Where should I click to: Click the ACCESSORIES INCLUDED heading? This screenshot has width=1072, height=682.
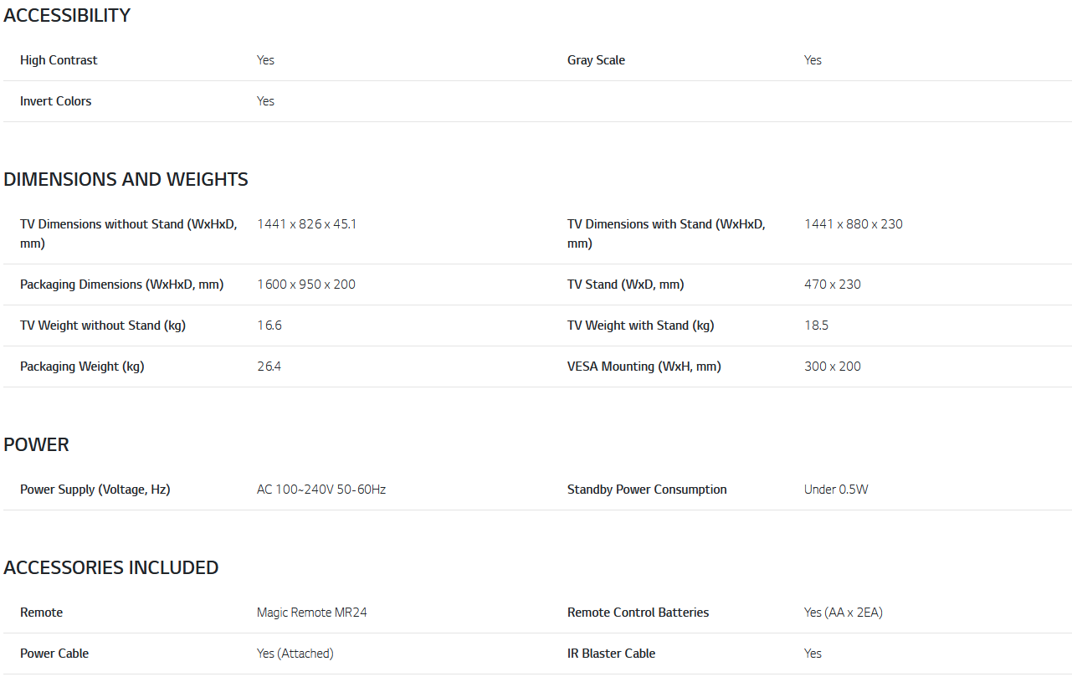tap(110, 567)
